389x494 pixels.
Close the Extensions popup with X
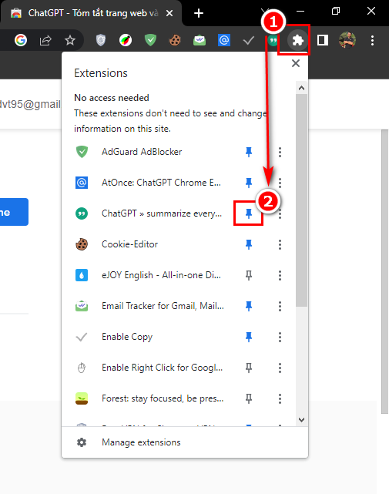296,63
